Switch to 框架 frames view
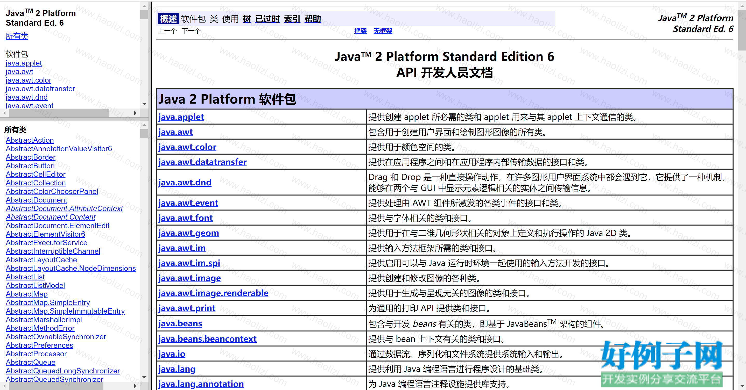The height and width of the screenshot is (390, 746). 361,31
